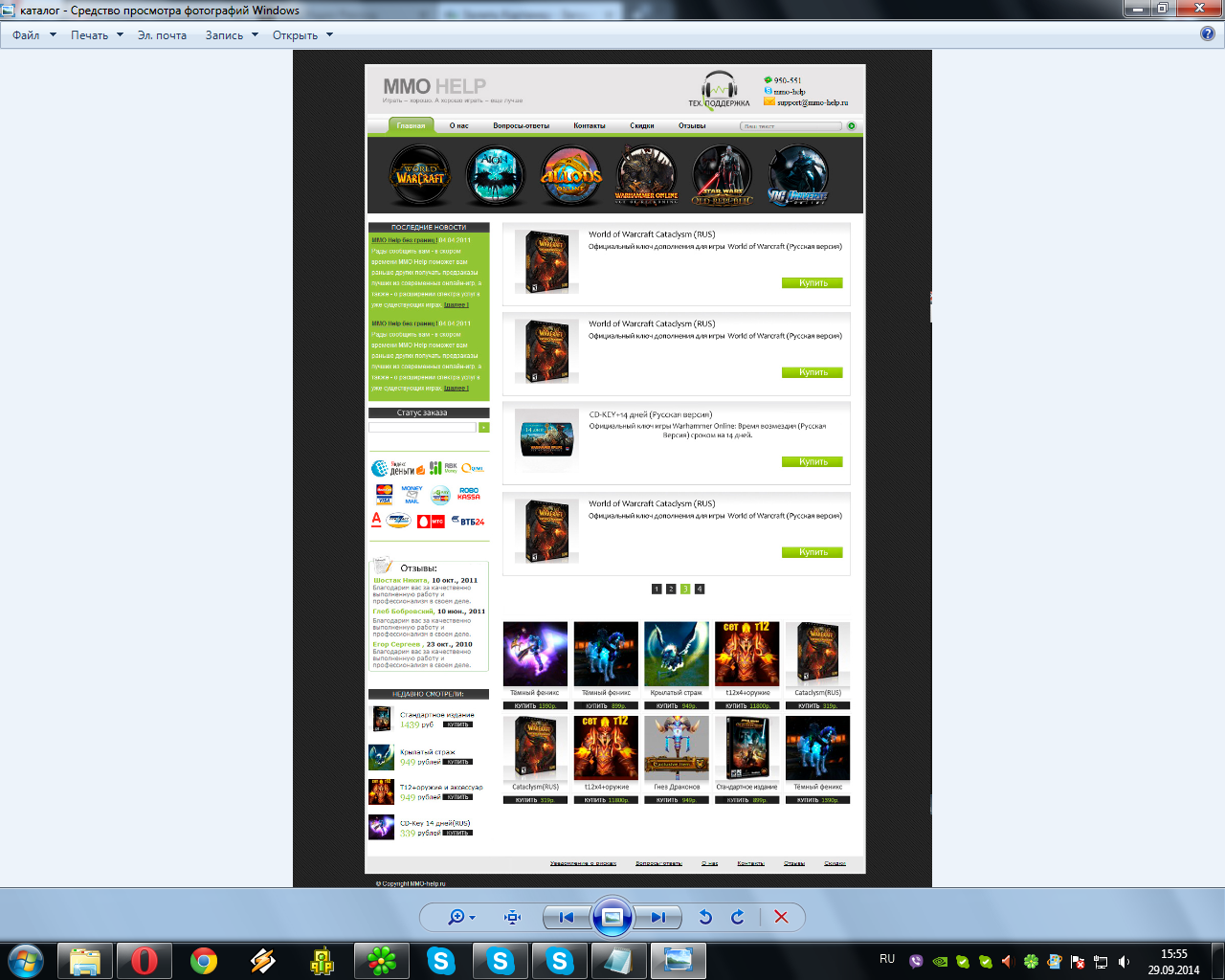Click the taskbar clock showing 15:55
The image size is (1225, 980).
coord(1173,961)
